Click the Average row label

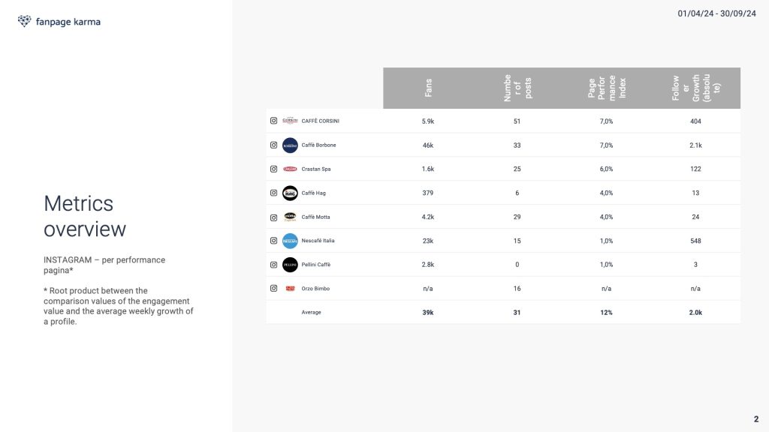311,312
